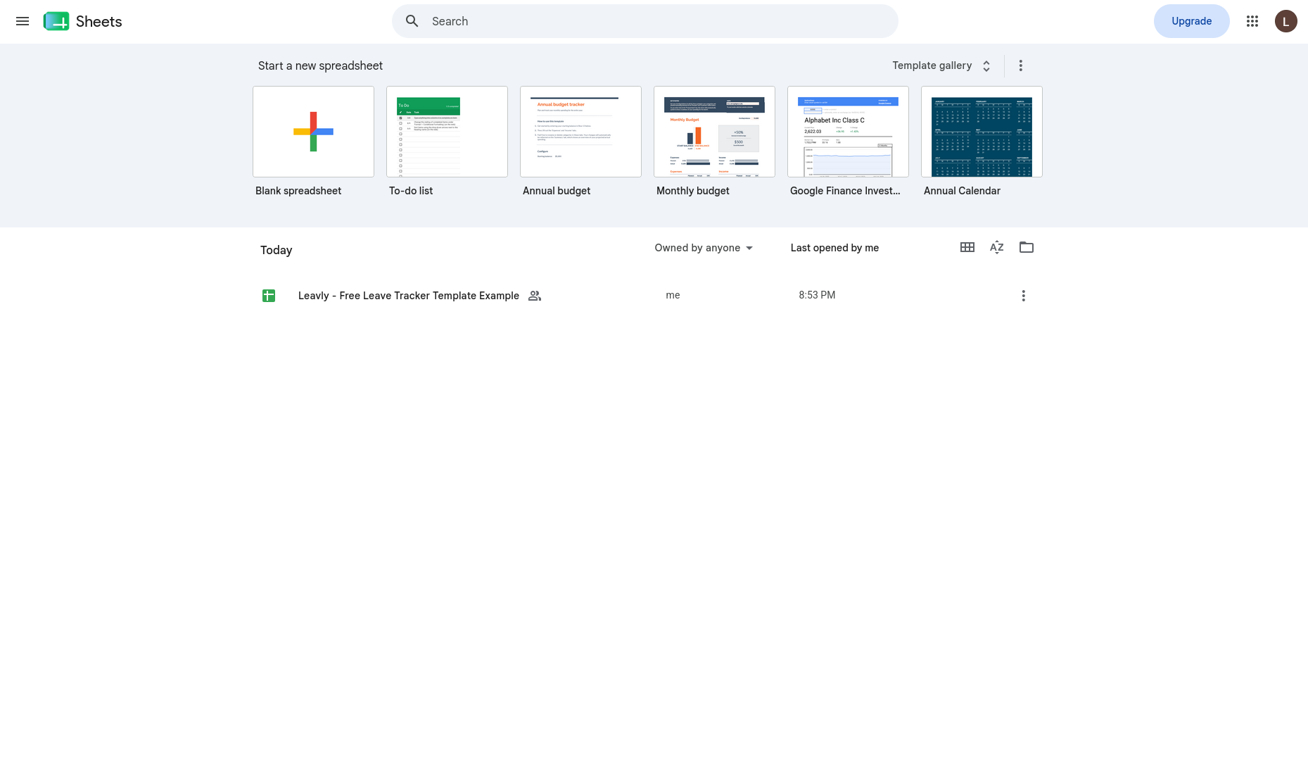Click the To-do list label
1308x759 pixels.
coord(411,191)
